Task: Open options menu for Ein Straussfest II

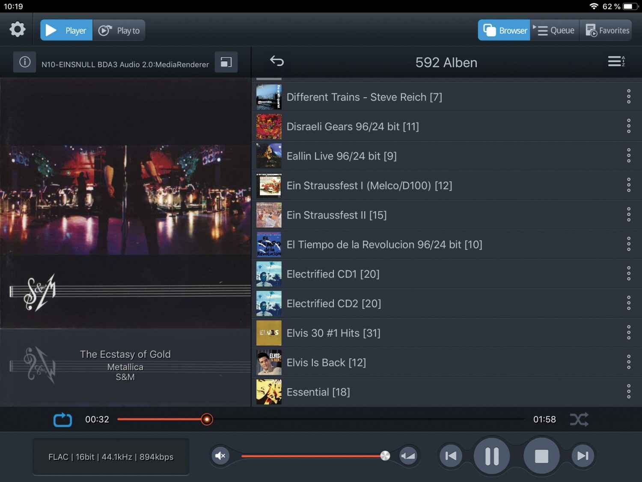Action: point(628,215)
